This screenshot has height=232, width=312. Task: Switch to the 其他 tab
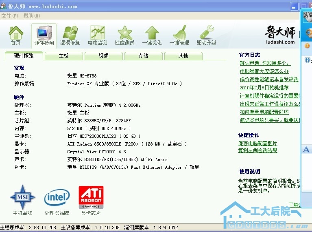[183, 56]
